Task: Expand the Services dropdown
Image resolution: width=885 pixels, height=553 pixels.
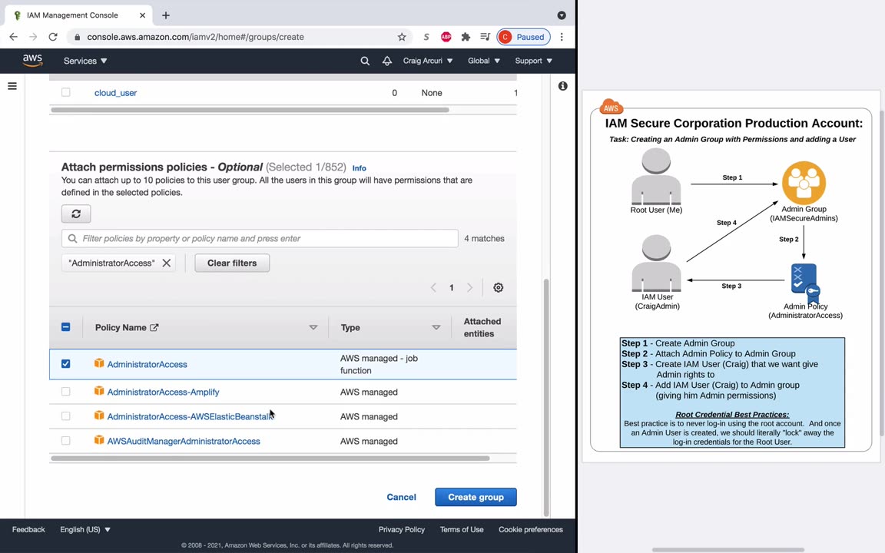Action: click(x=85, y=61)
